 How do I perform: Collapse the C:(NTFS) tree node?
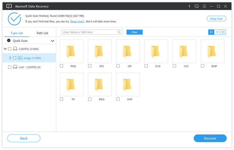(5, 49)
